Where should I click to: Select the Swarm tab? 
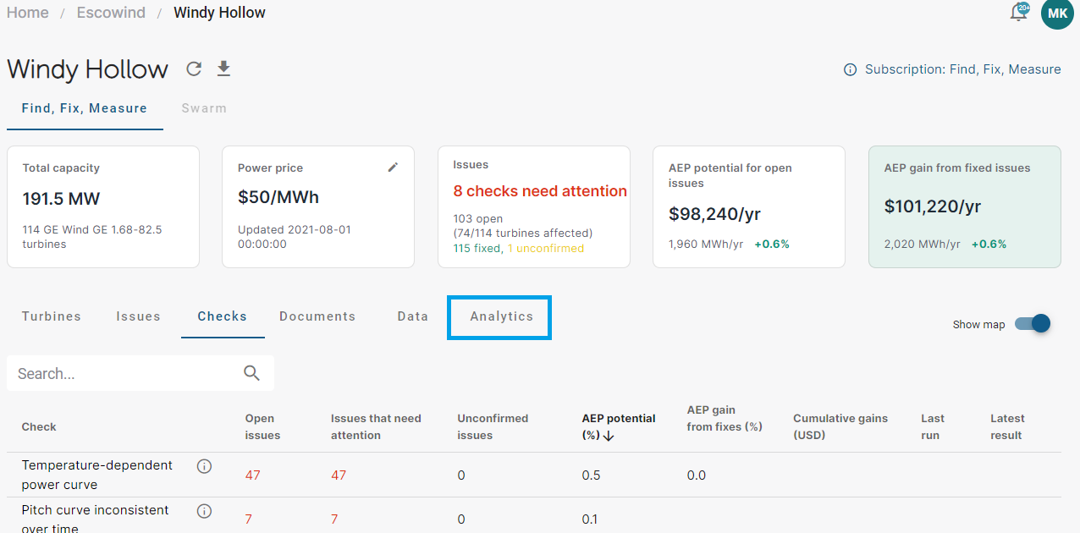(204, 108)
